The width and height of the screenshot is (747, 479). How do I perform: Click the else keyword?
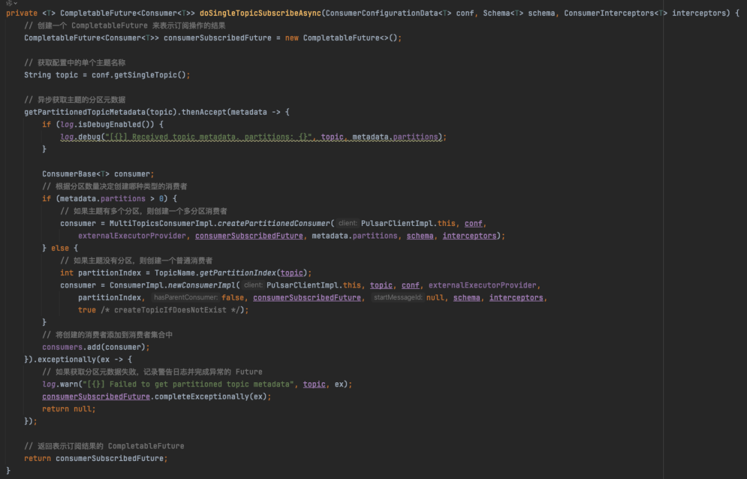point(60,249)
